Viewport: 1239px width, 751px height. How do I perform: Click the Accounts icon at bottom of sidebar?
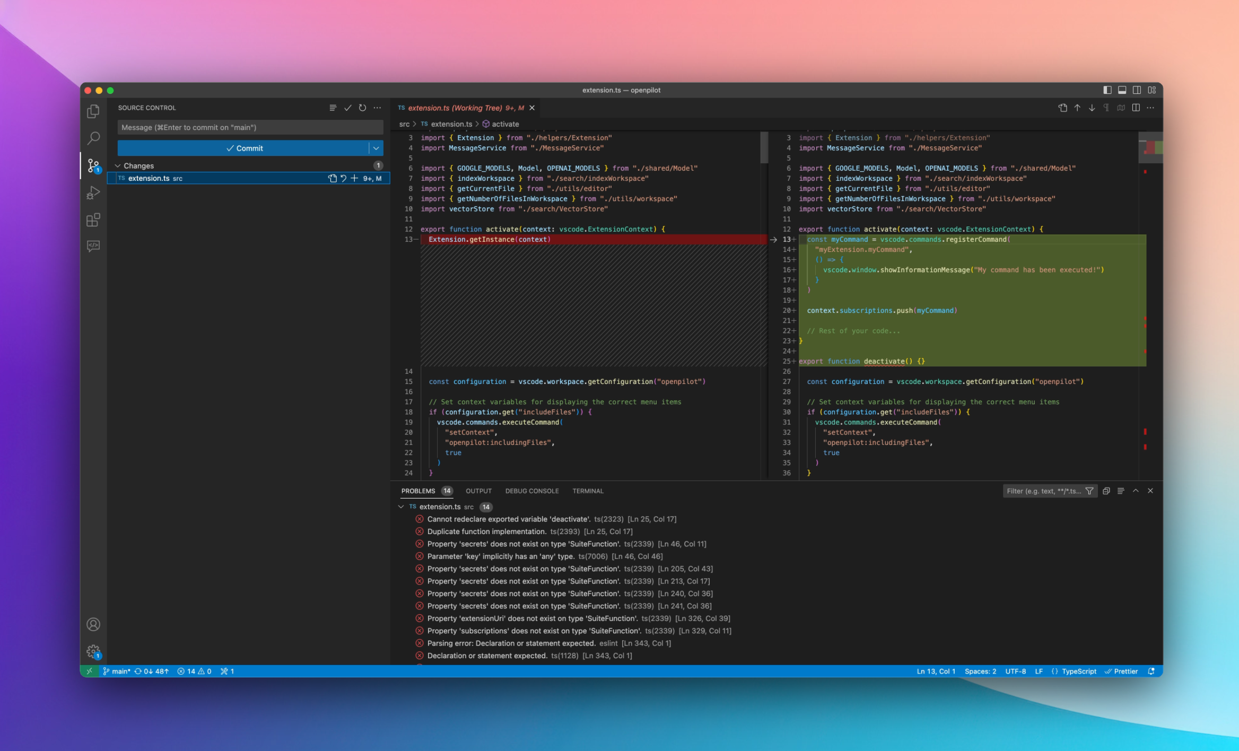(94, 624)
